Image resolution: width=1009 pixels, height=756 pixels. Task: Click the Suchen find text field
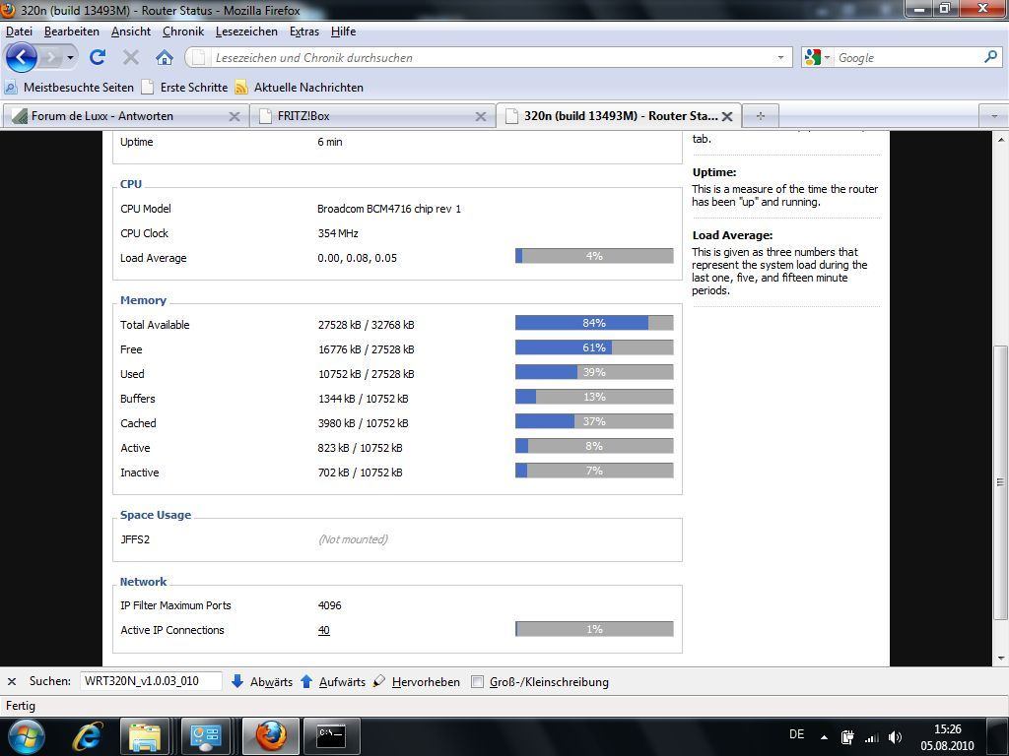(x=151, y=681)
